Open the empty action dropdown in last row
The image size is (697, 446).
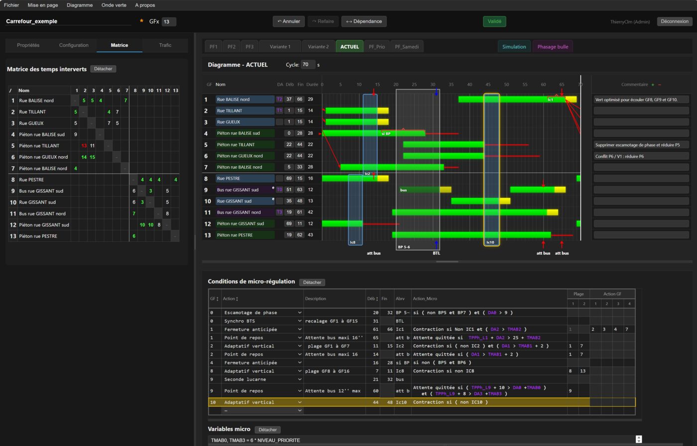262,411
